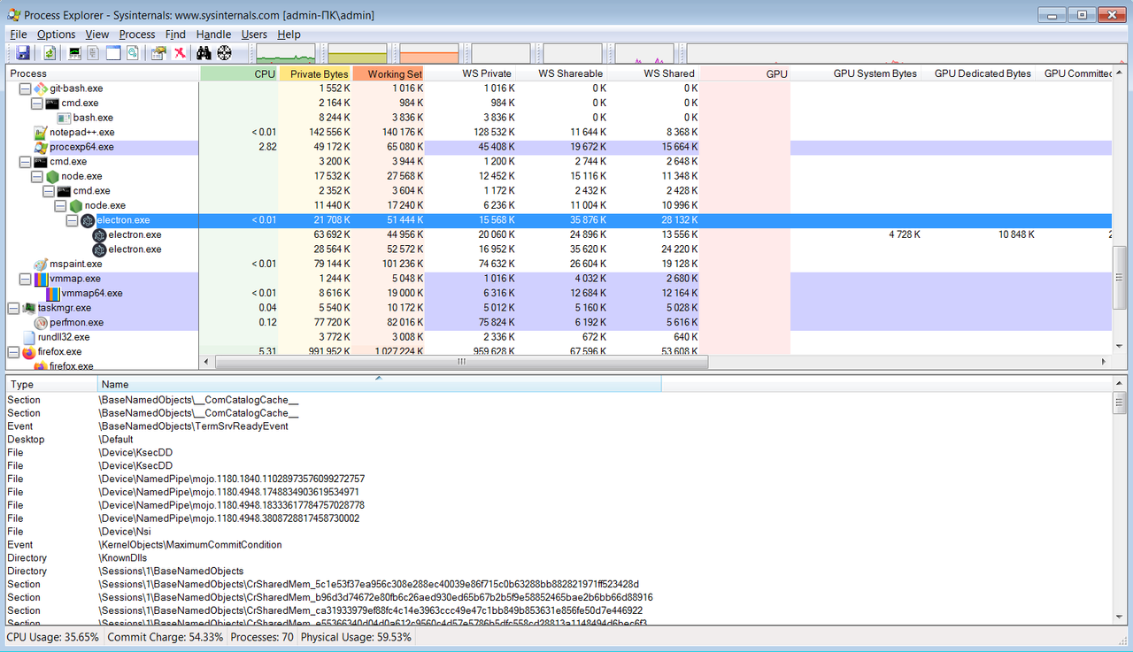Open the Handle menu
The image size is (1133, 652).
pos(213,35)
